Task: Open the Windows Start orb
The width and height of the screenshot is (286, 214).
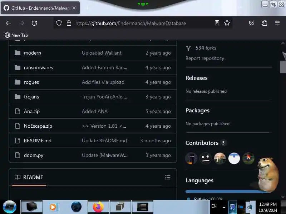Action: click(10, 207)
